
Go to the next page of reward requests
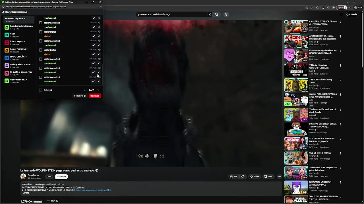(98, 90)
